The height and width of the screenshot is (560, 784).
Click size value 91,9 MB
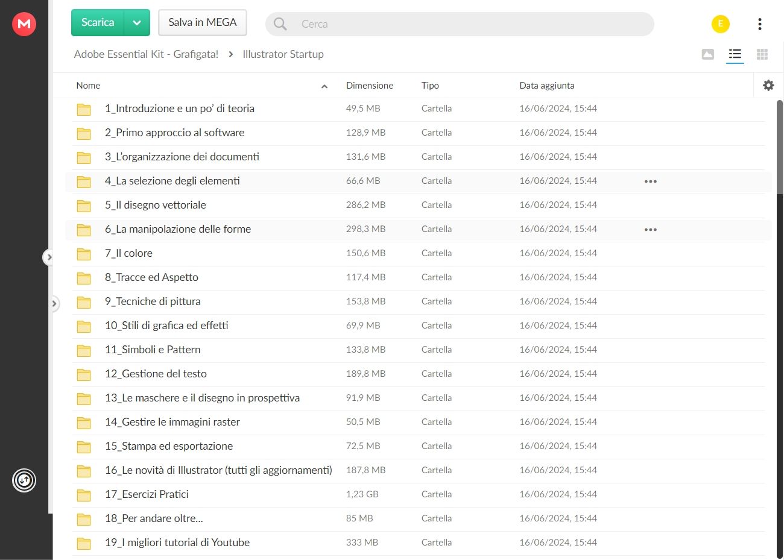[363, 398]
